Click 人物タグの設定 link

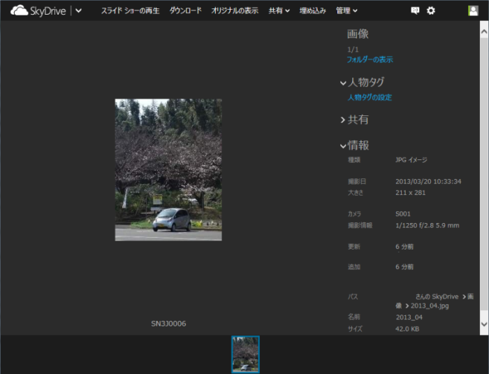coord(370,97)
